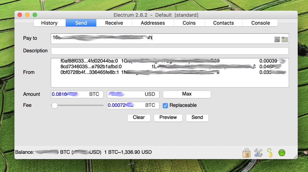Click the Description input field

coord(170,51)
